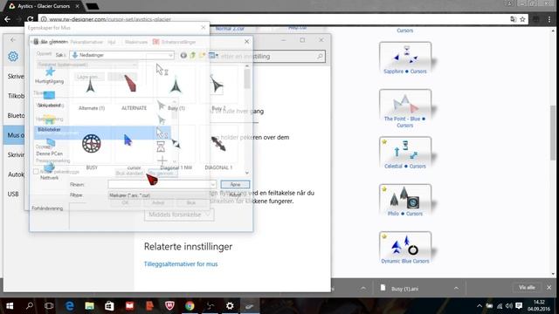Viewport: 559px width, 314px height.
Task: Open the Philo Cursors set thumbnail
Action: (405, 198)
